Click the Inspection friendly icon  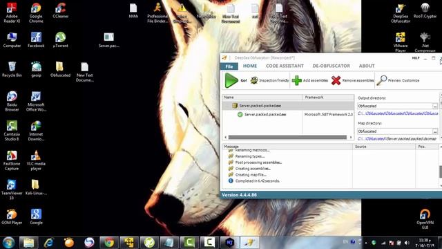tap(254, 80)
